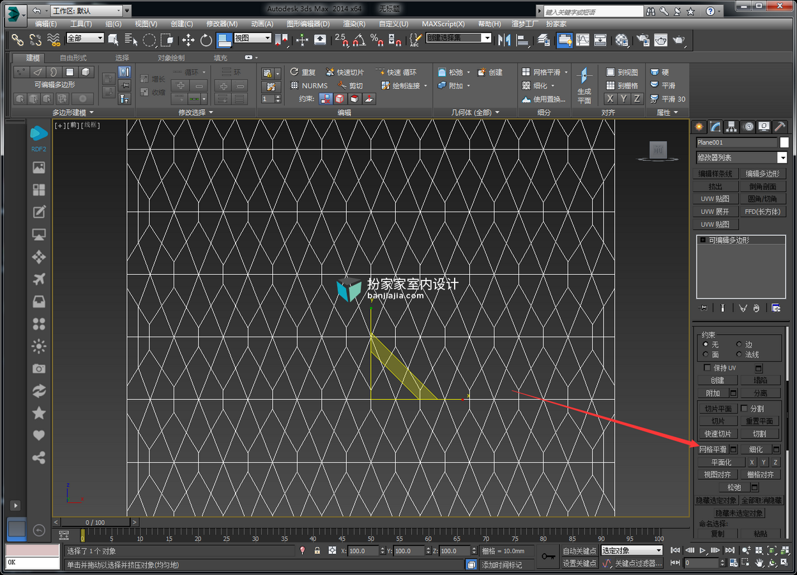Viewport: 797px width, 575px height.
Task: Open the 修改器(M) menu
Action: pos(222,24)
